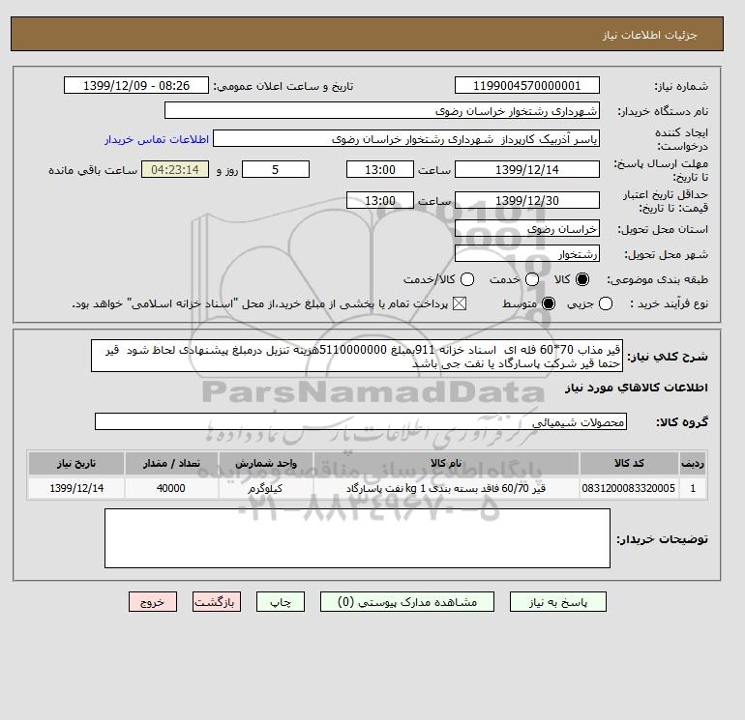745x720 pixels.
Task: Click the پاسخ به نیاز button
Action: coord(558,602)
